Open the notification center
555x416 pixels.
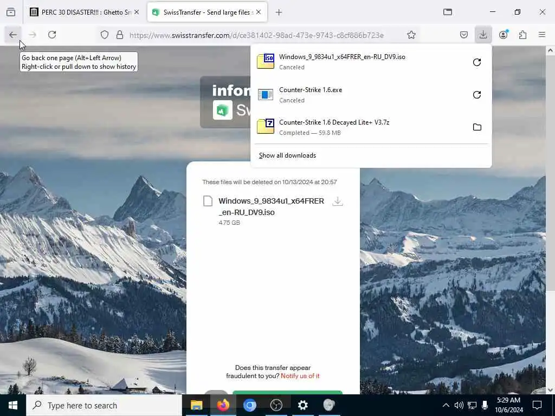pos(537,405)
